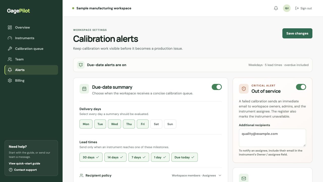Click the Billing gear icon
Image resolution: width=323 pixels, height=182 pixels.
click(x=10, y=80)
